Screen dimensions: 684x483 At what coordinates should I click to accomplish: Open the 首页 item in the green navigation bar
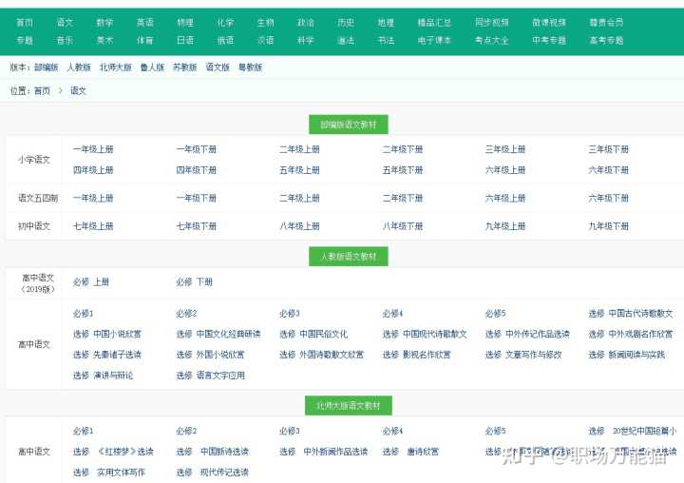25,22
